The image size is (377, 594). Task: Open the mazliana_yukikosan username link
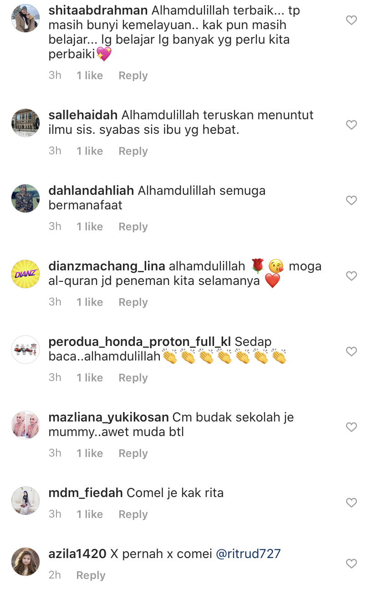coord(108,417)
